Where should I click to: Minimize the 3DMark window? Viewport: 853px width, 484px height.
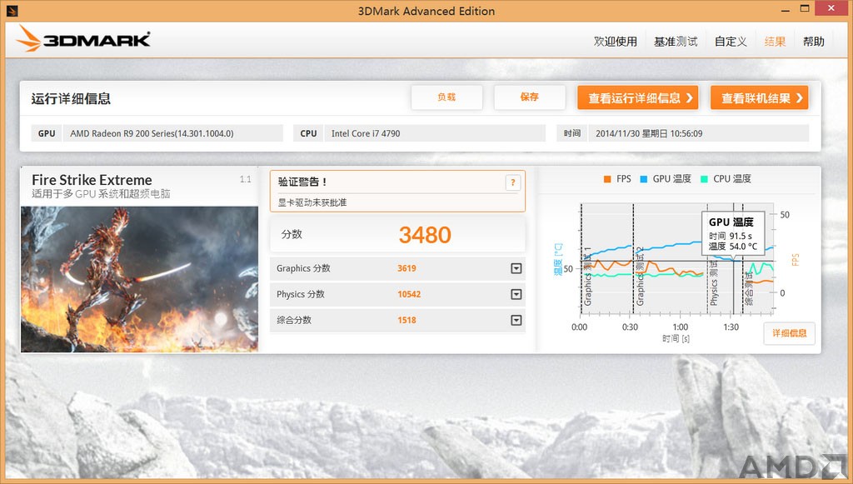click(x=785, y=10)
